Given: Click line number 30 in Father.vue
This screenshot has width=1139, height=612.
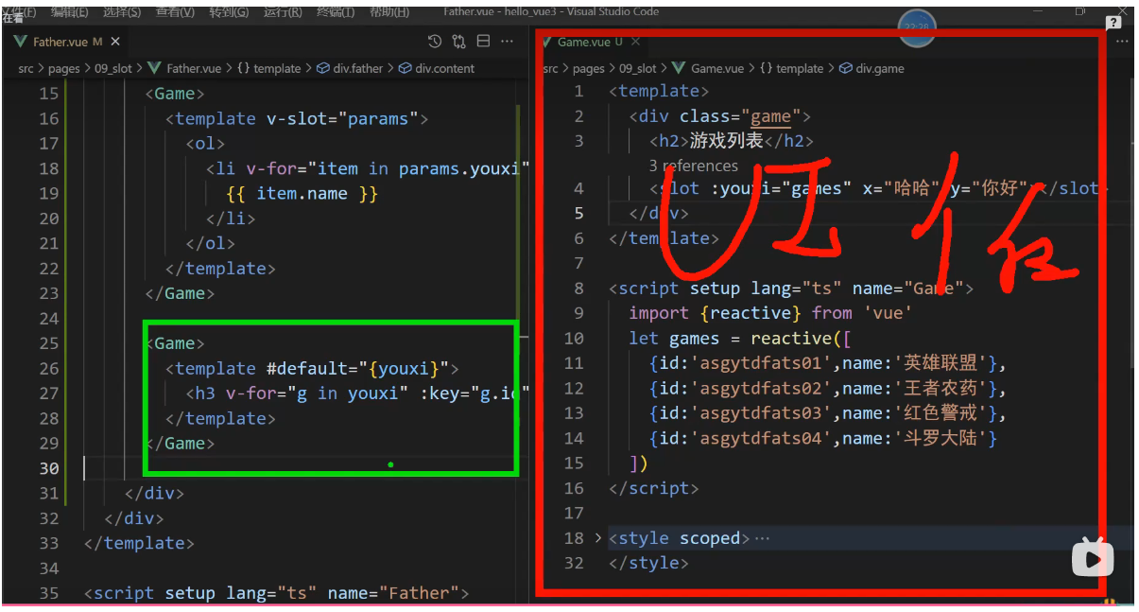Looking at the screenshot, I should [48, 468].
